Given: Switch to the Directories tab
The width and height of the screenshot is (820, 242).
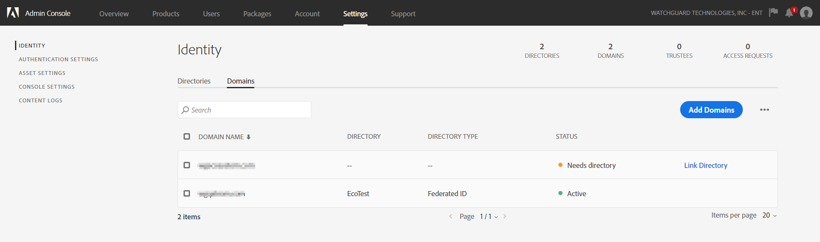Looking at the screenshot, I should [x=194, y=81].
